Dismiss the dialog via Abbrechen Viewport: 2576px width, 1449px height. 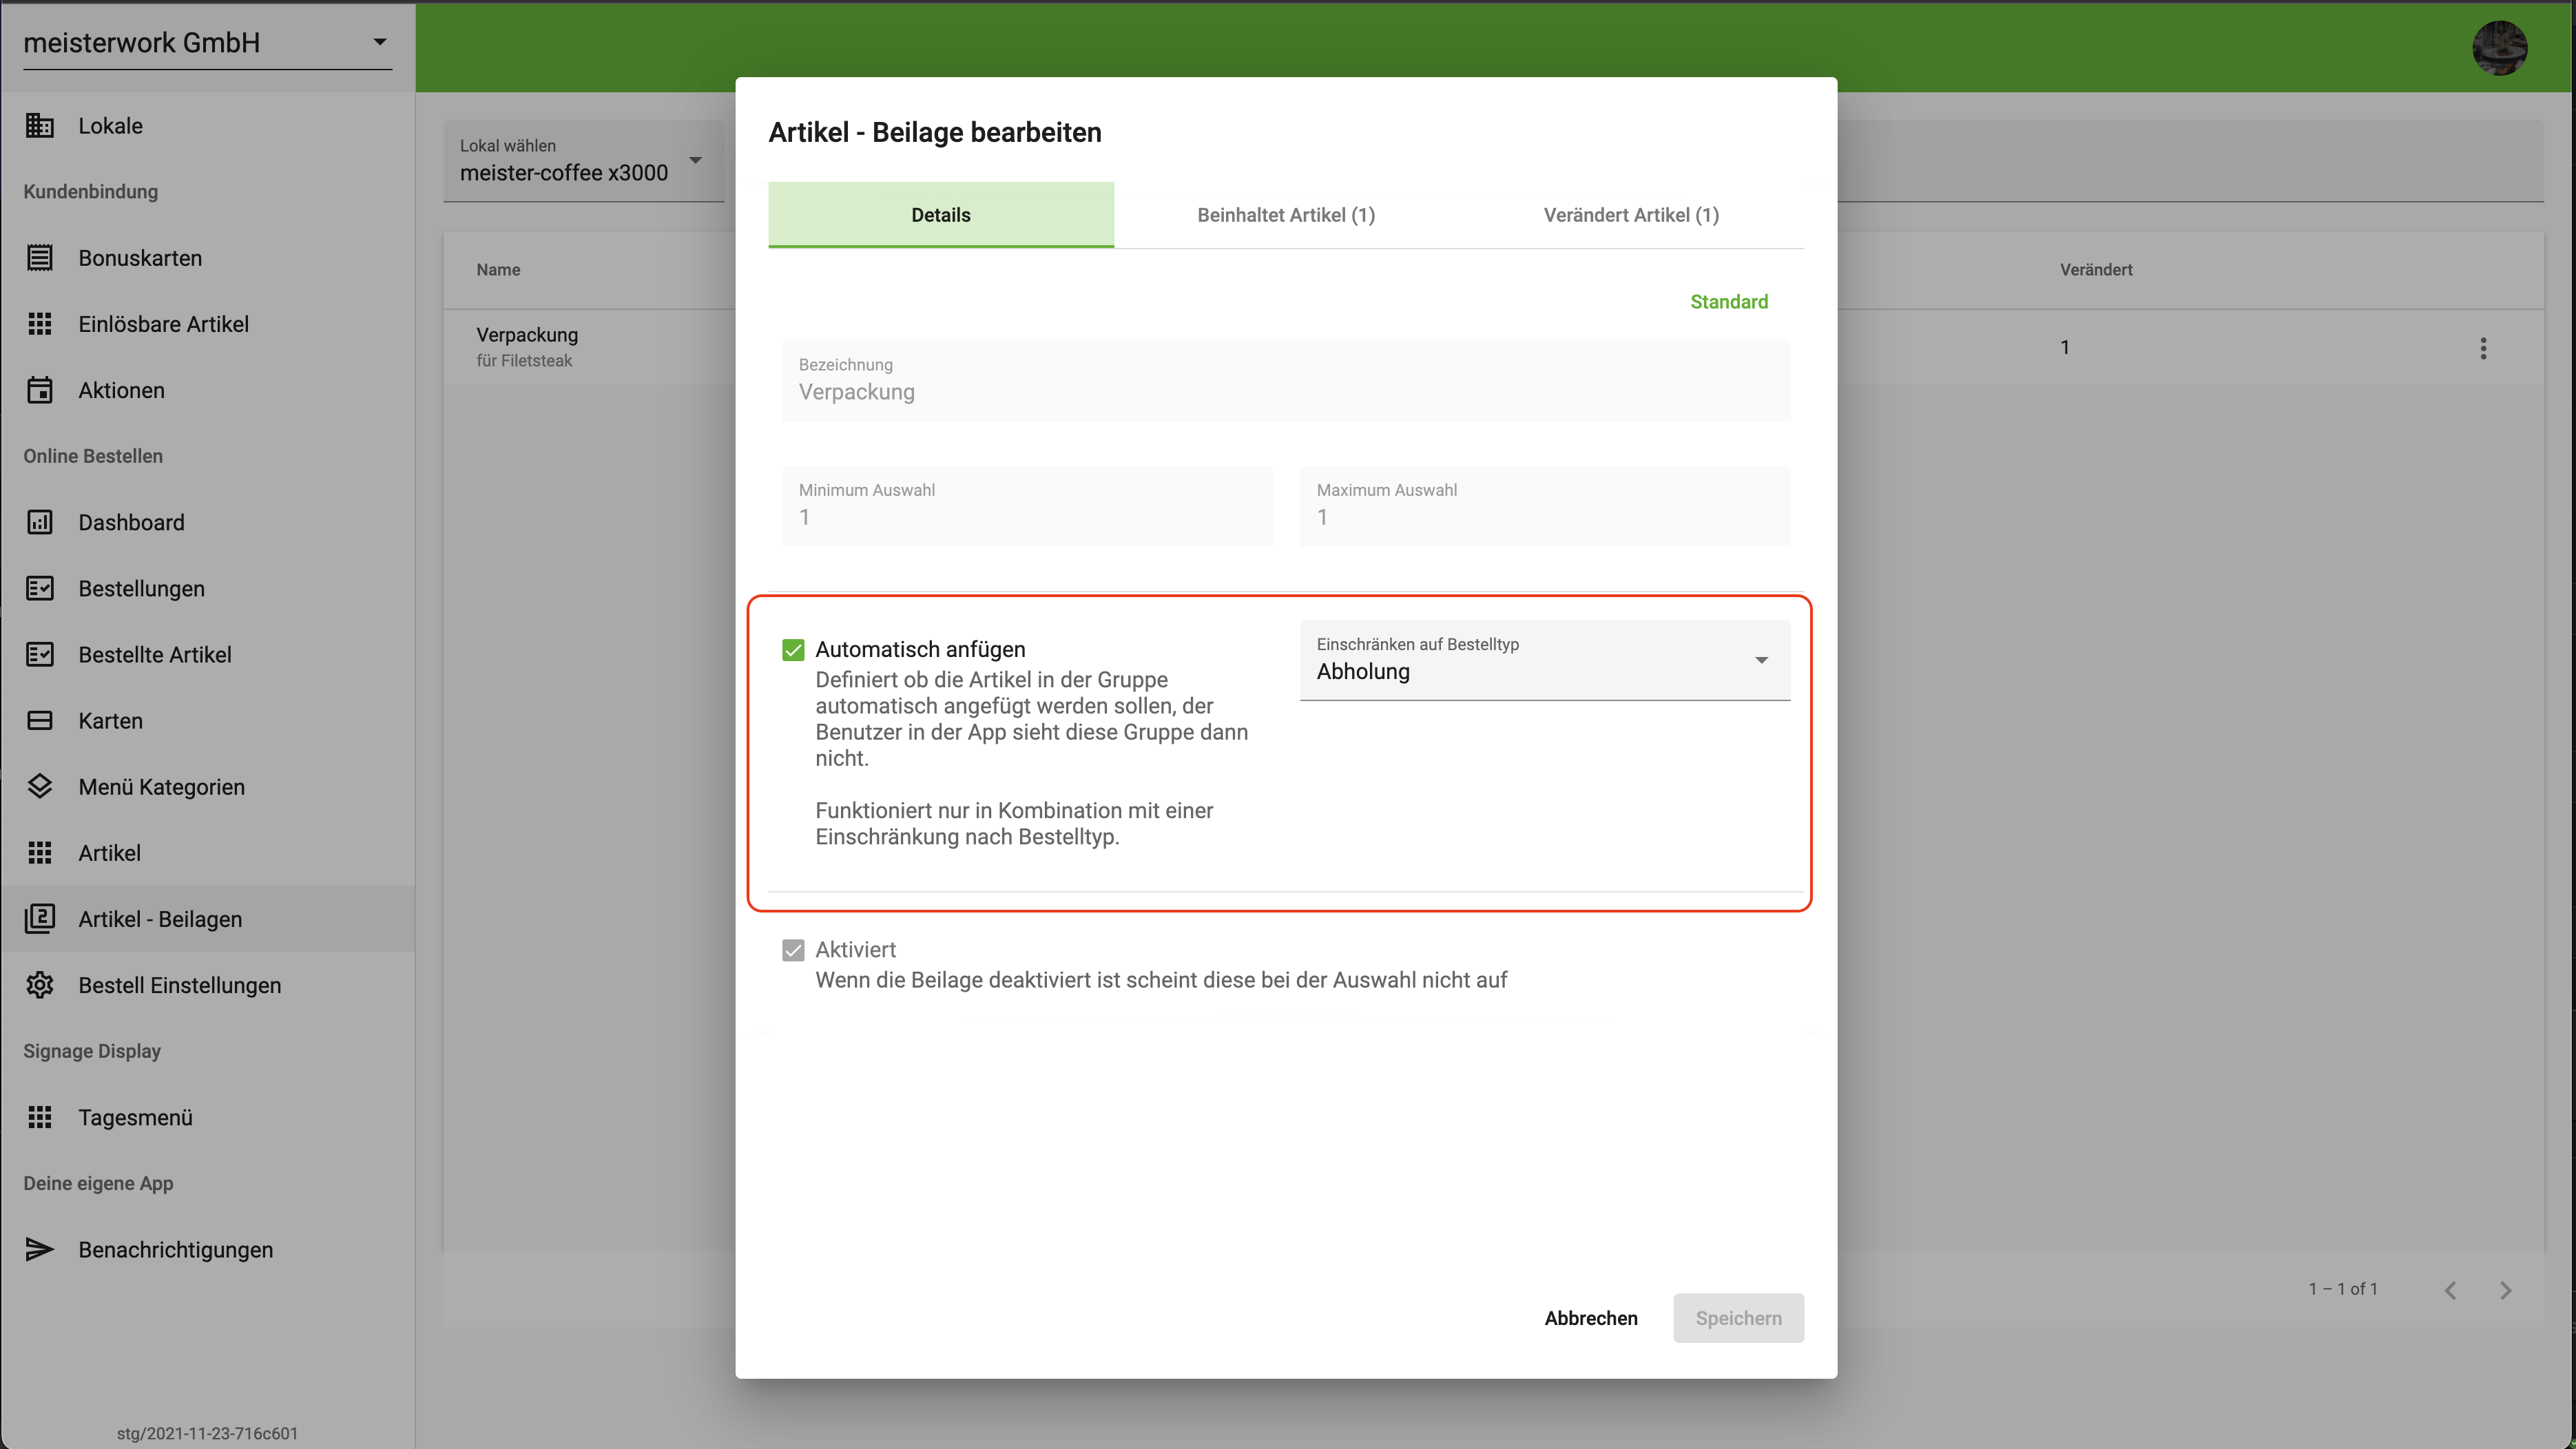[1591, 1318]
